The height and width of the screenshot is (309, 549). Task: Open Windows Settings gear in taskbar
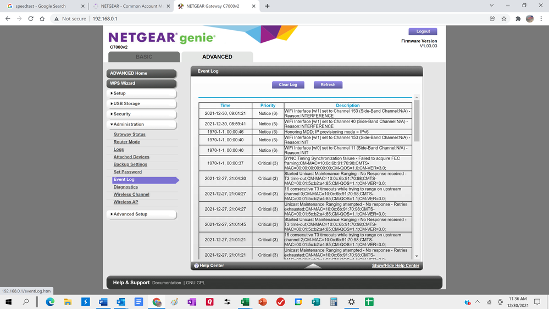351,302
